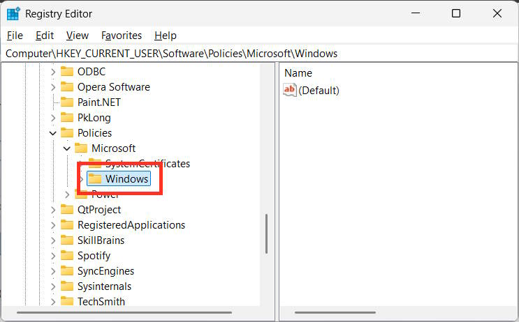The width and height of the screenshot is (519, 322).
Task: Expand the PkLong key
Action: (53, 118)
